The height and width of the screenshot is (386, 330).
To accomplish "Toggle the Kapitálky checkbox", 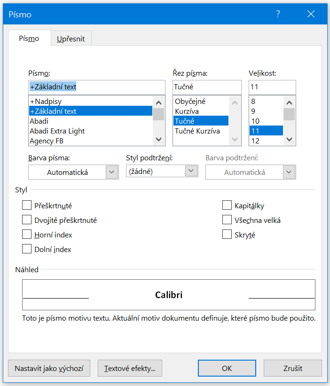I will 227,205.
